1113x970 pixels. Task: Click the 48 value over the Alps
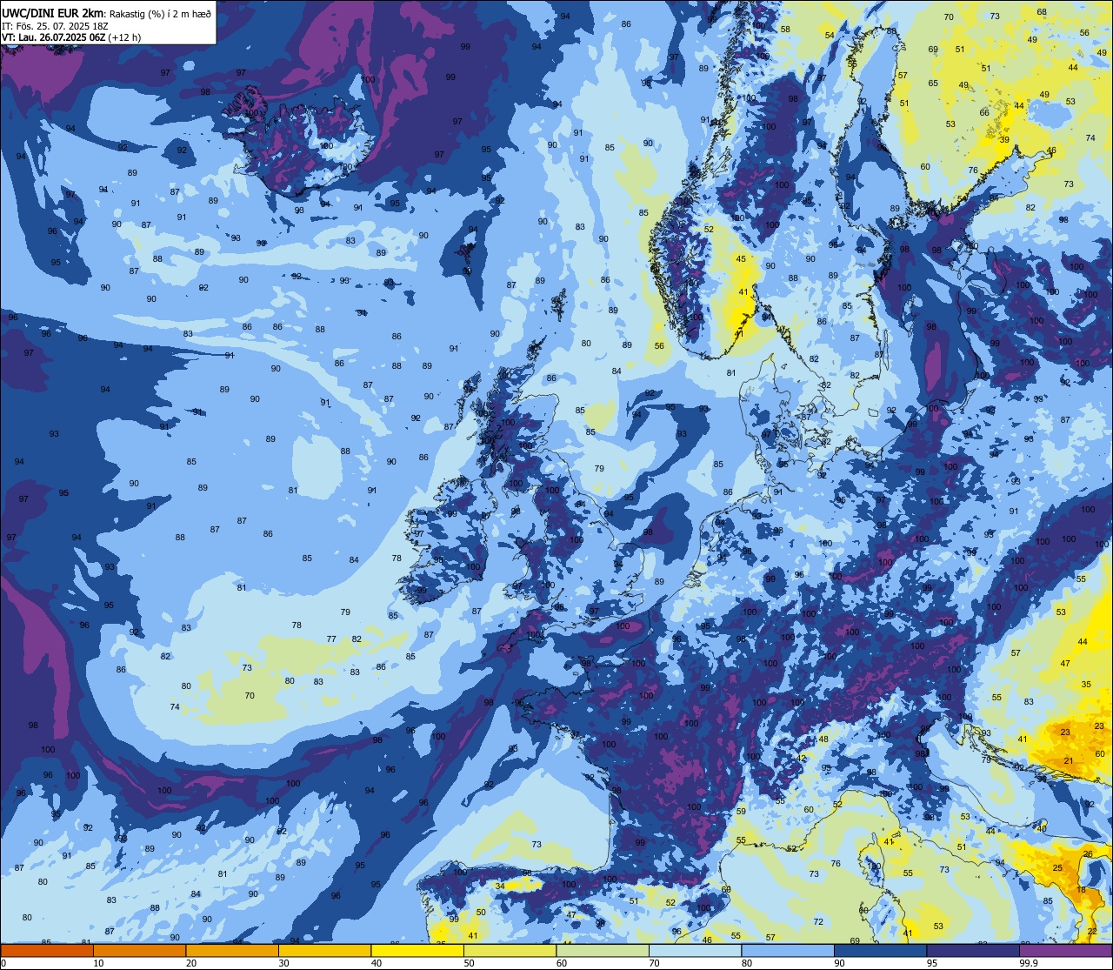[823, 739]
